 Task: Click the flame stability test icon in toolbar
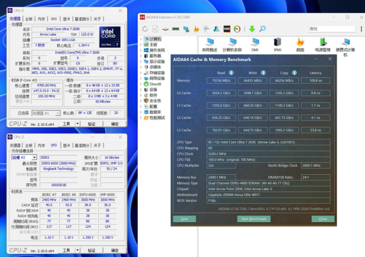coord(196,29)
